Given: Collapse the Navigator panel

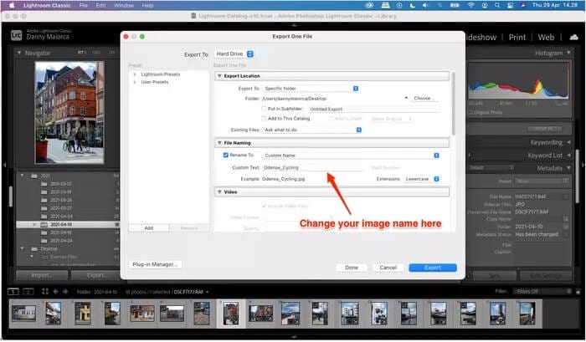Looking at the screenshot, I should [x=19, y=53].
